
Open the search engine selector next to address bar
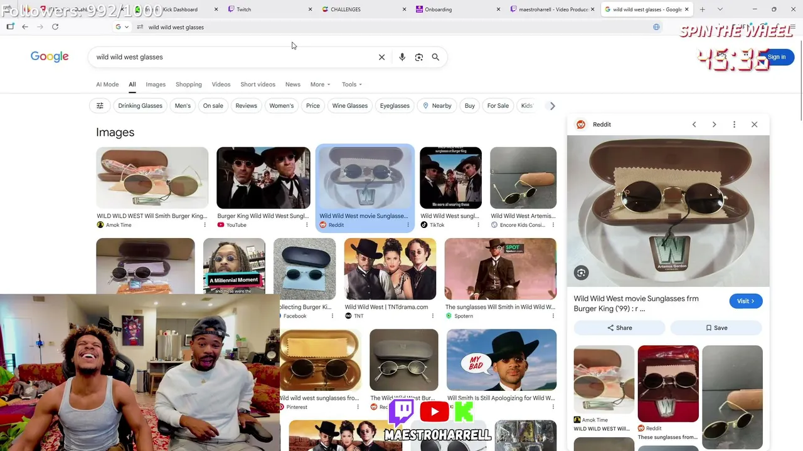pyautogui.click(x=122, y=27)
